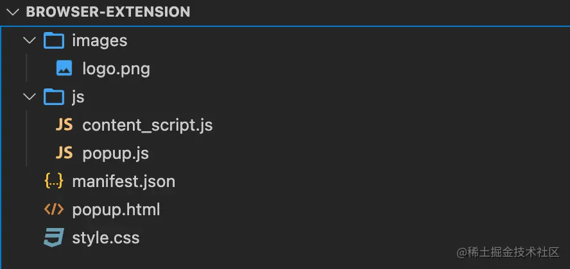Select the js folder label
Image resolution: width=570 pixels, height=269 pixels.
[78, 97]
